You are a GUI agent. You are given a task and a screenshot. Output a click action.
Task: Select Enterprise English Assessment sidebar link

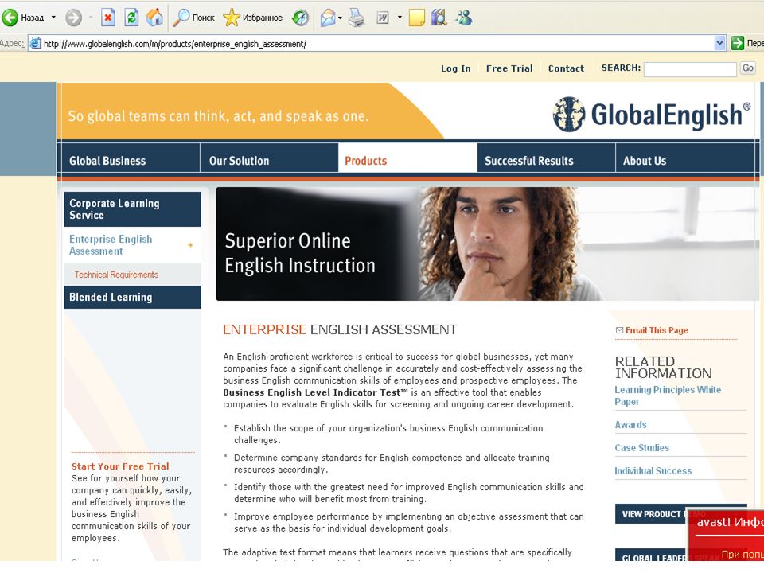(x=111, y=245)
